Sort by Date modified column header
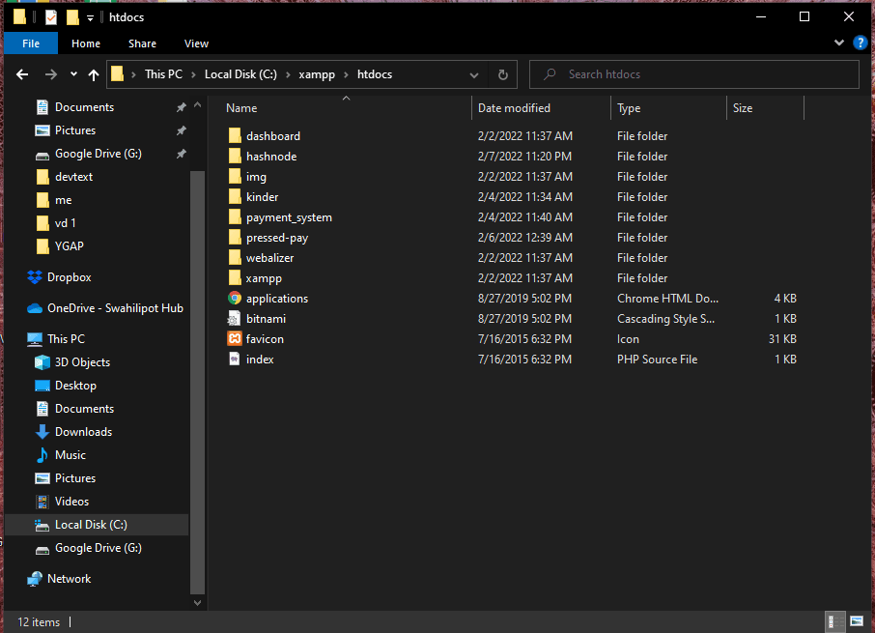 point(514,108)
